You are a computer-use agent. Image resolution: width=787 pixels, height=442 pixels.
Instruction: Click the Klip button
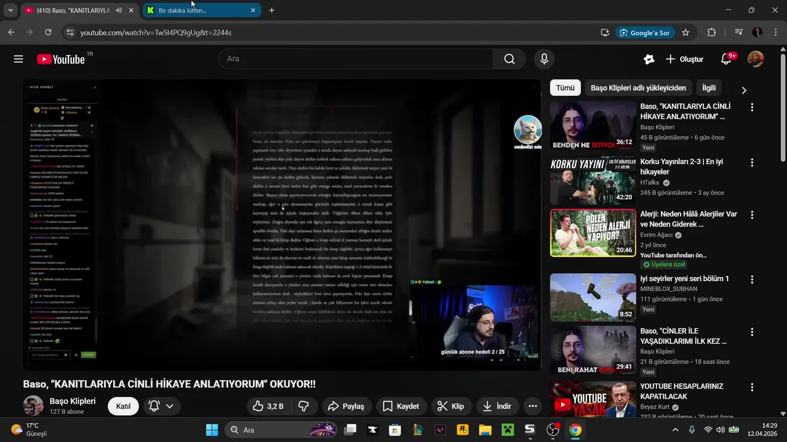451,406
